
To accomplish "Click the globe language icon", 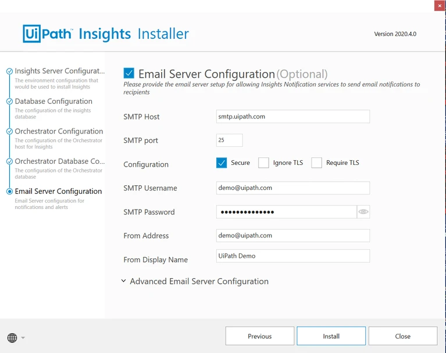I will (x=12, y=338).
